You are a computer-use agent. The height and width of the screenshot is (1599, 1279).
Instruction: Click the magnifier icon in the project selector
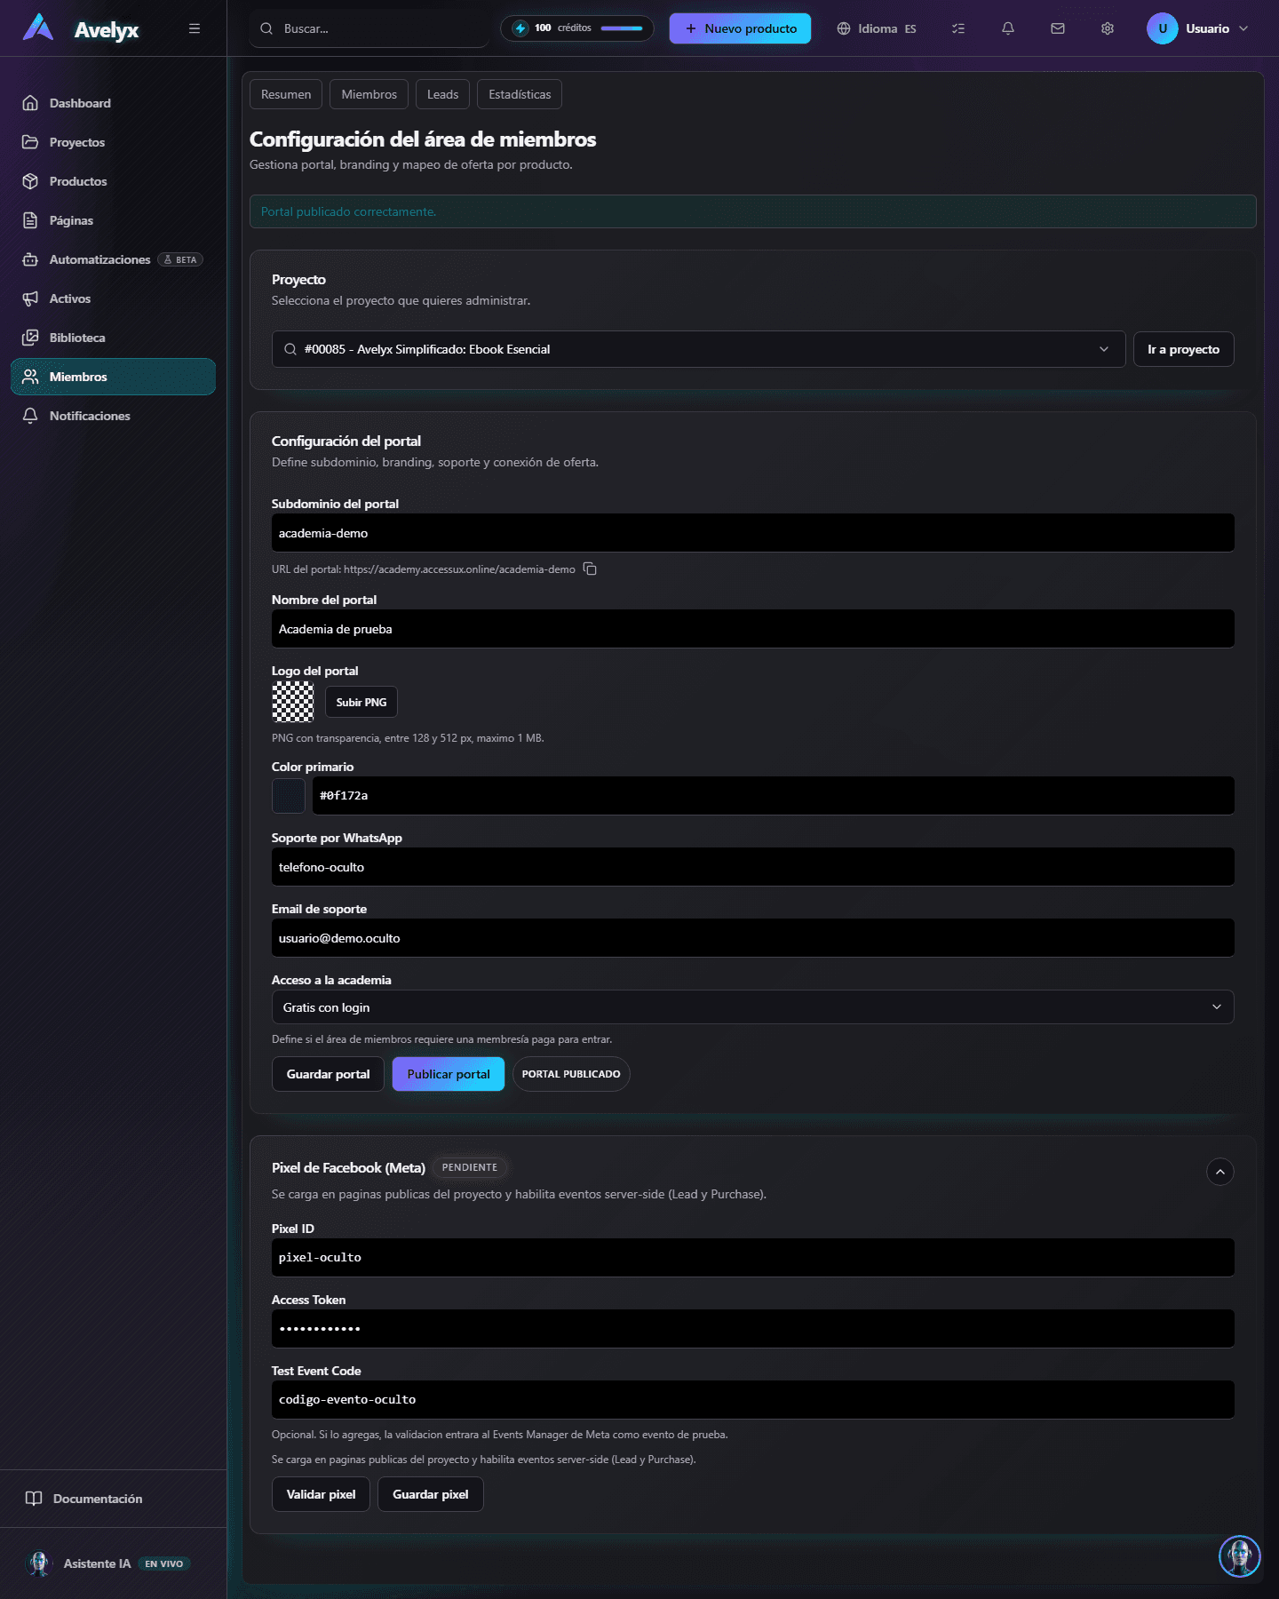pos(290,349)
